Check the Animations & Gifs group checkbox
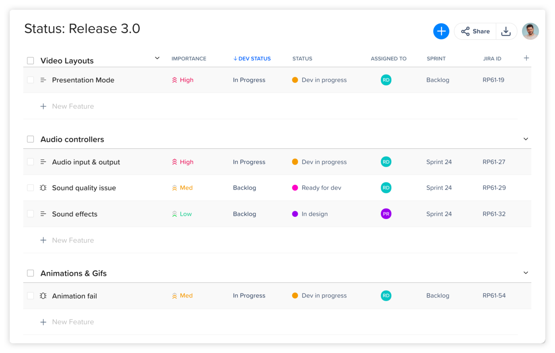This screenshot has width=555, height=353. tap(31, 273)
